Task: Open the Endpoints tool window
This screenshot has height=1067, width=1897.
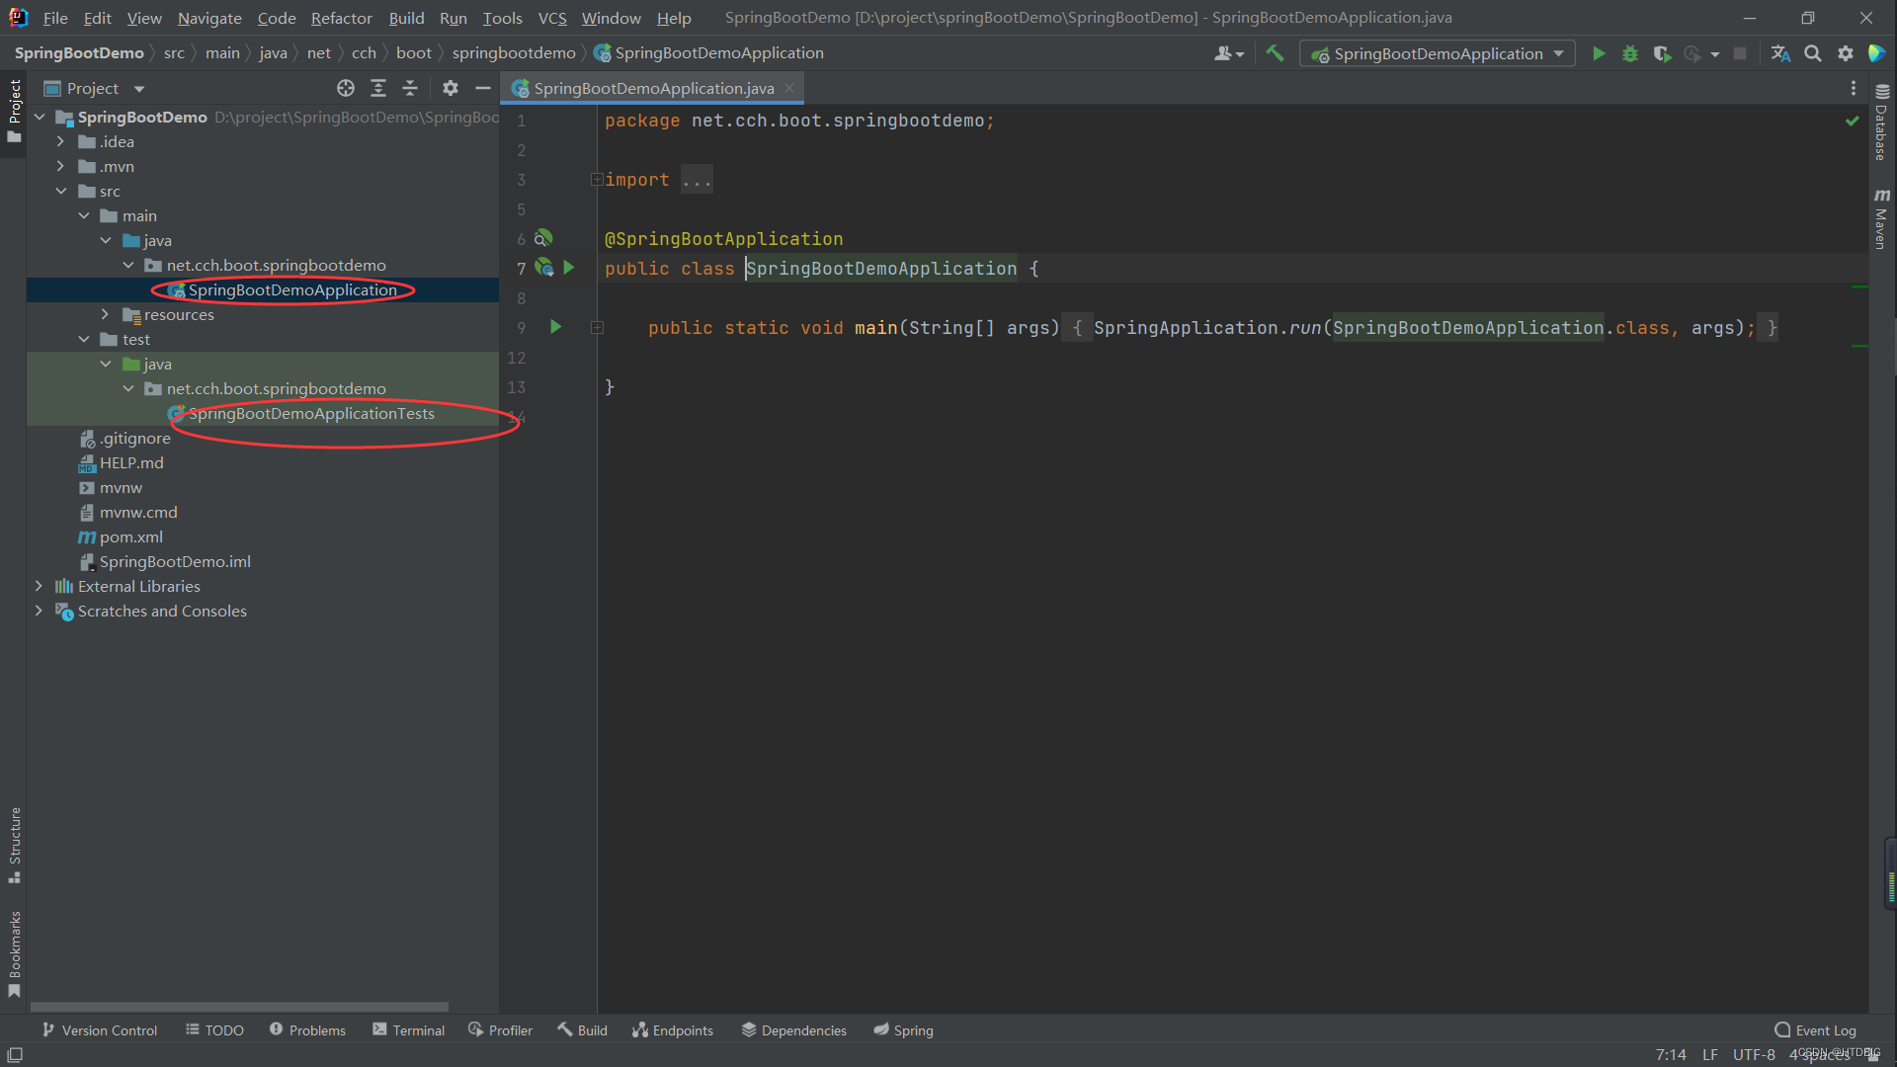Action: [673, 1030]
